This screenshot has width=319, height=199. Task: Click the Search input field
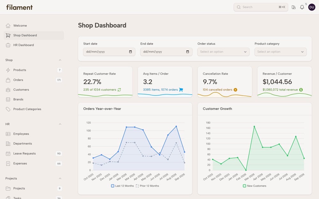[261, 7]
